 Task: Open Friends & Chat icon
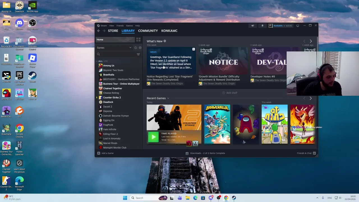pyautogui.click(x=314, y=153)
